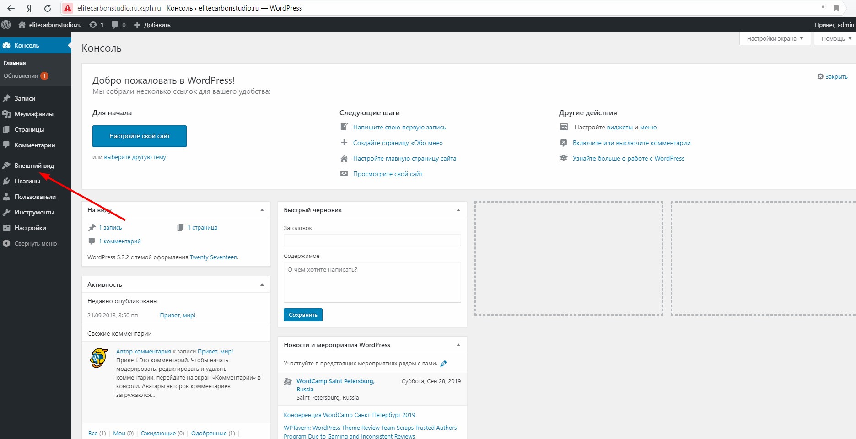Click the pencil icon to edit event location
Image resolution: width=856 pixels, height=439 pixels.
tap(443, 364)
